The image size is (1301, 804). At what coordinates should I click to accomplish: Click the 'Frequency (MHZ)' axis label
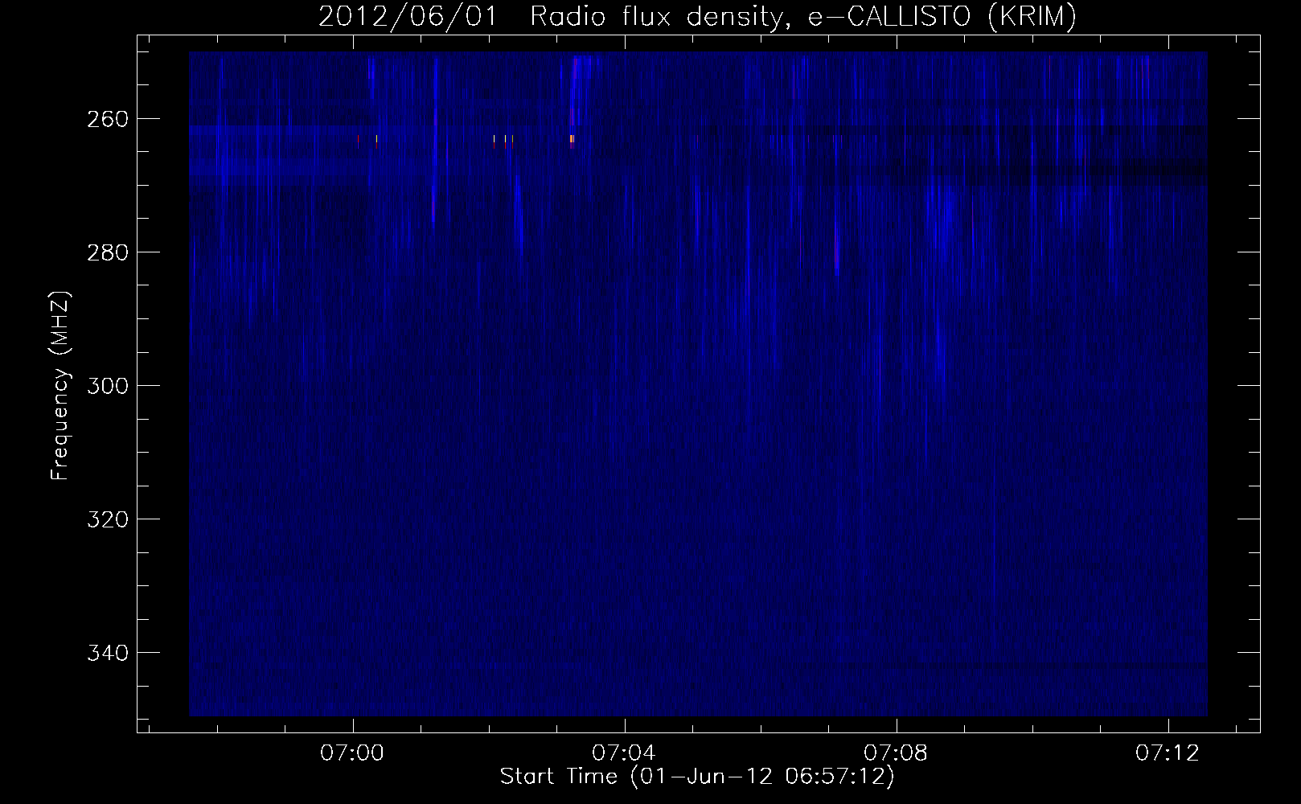coord(60,385)
